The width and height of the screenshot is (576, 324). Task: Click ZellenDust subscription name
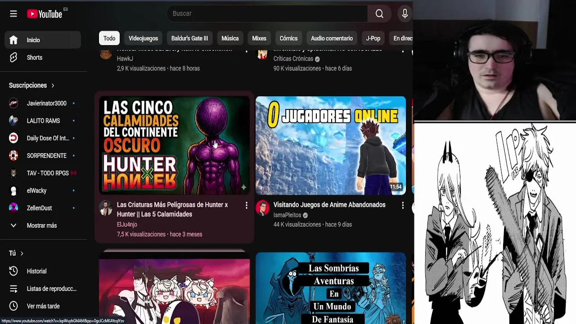[x=39, y=208]
